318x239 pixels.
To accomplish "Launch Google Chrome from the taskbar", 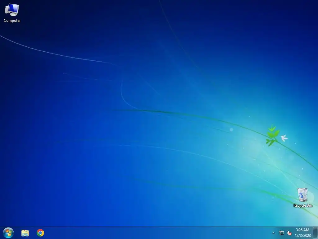I will (40, 233).
